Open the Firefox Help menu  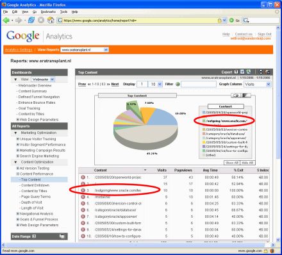tap(74, 12)
